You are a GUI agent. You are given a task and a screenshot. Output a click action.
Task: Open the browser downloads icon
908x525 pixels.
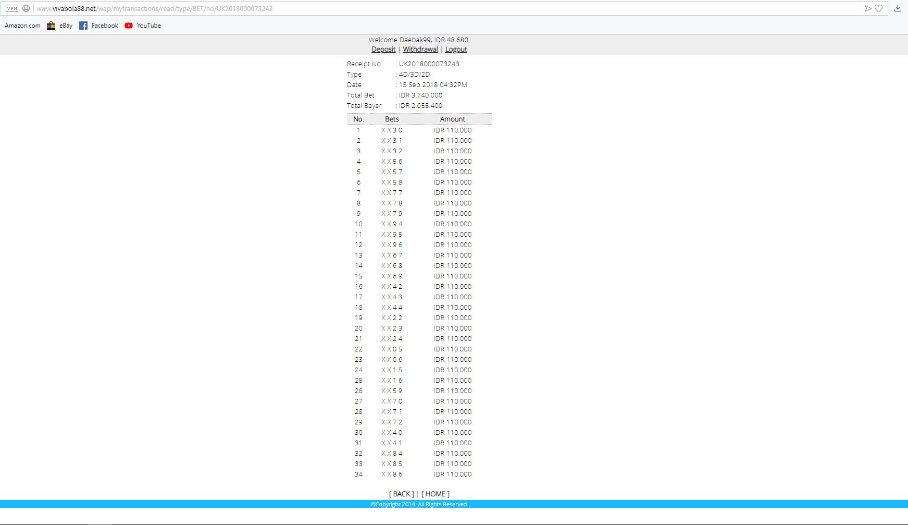(x=898, y=8)
